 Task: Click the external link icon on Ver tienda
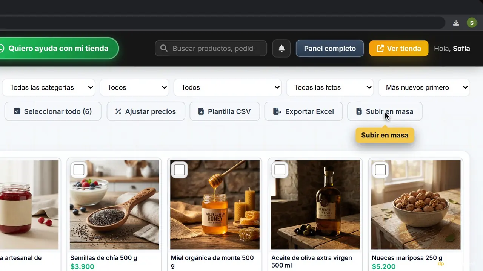380,49
